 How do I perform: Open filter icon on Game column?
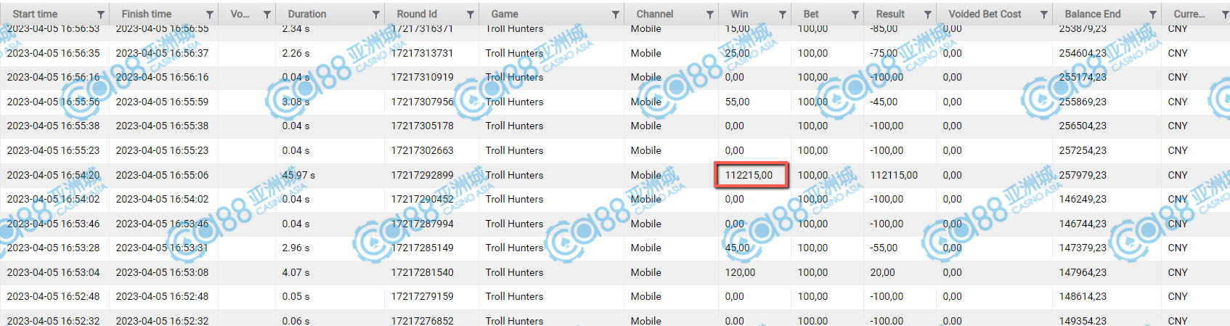[616, 15]
